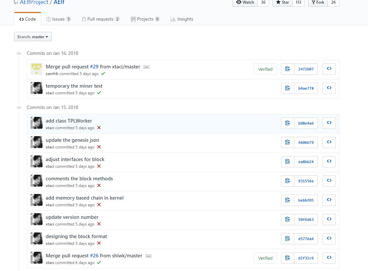Open commit 'comments the block methods'
Image resolution: width=368 pixels, height=271 pixels.
coord(79,179)
